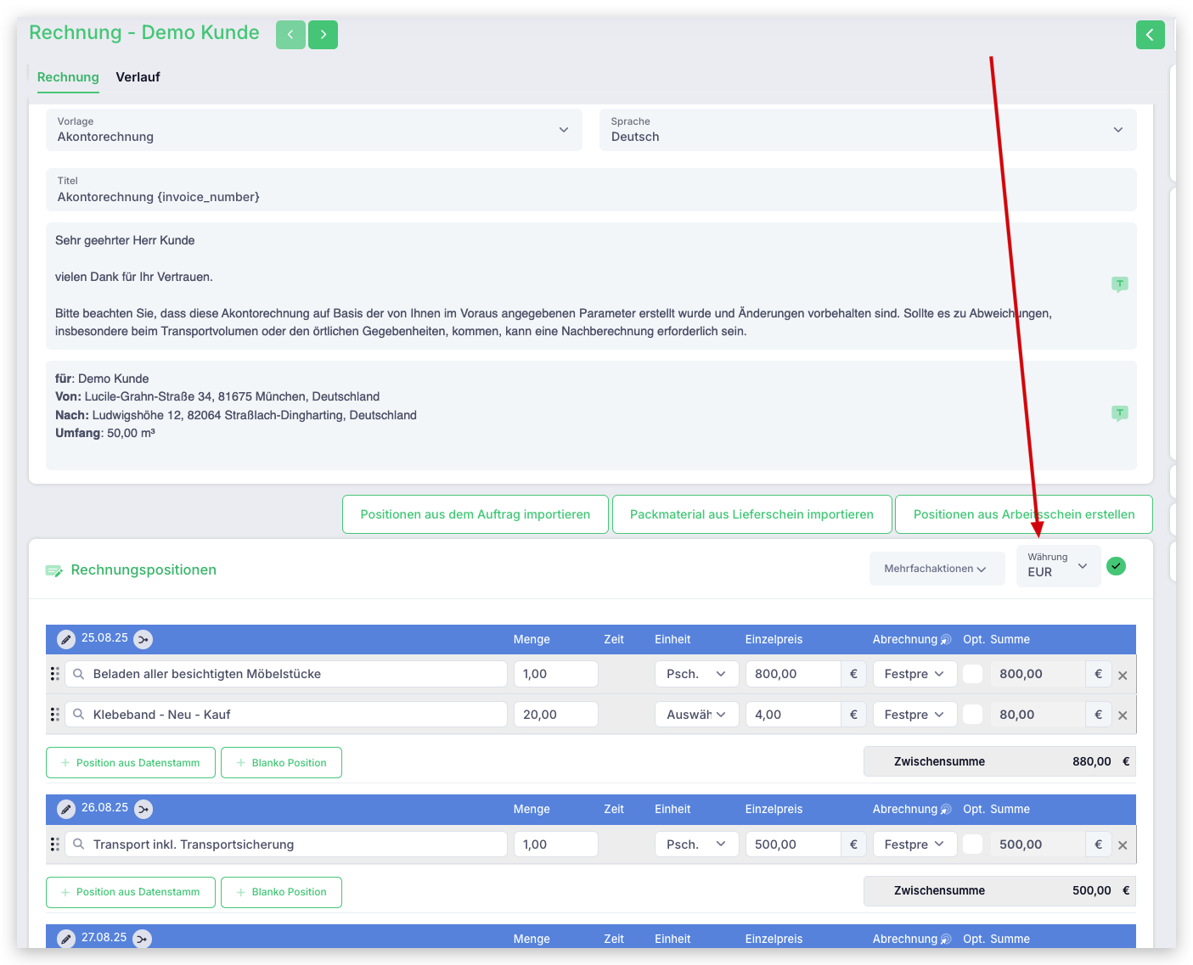Click the green checkmark next to Währung

1117,566
